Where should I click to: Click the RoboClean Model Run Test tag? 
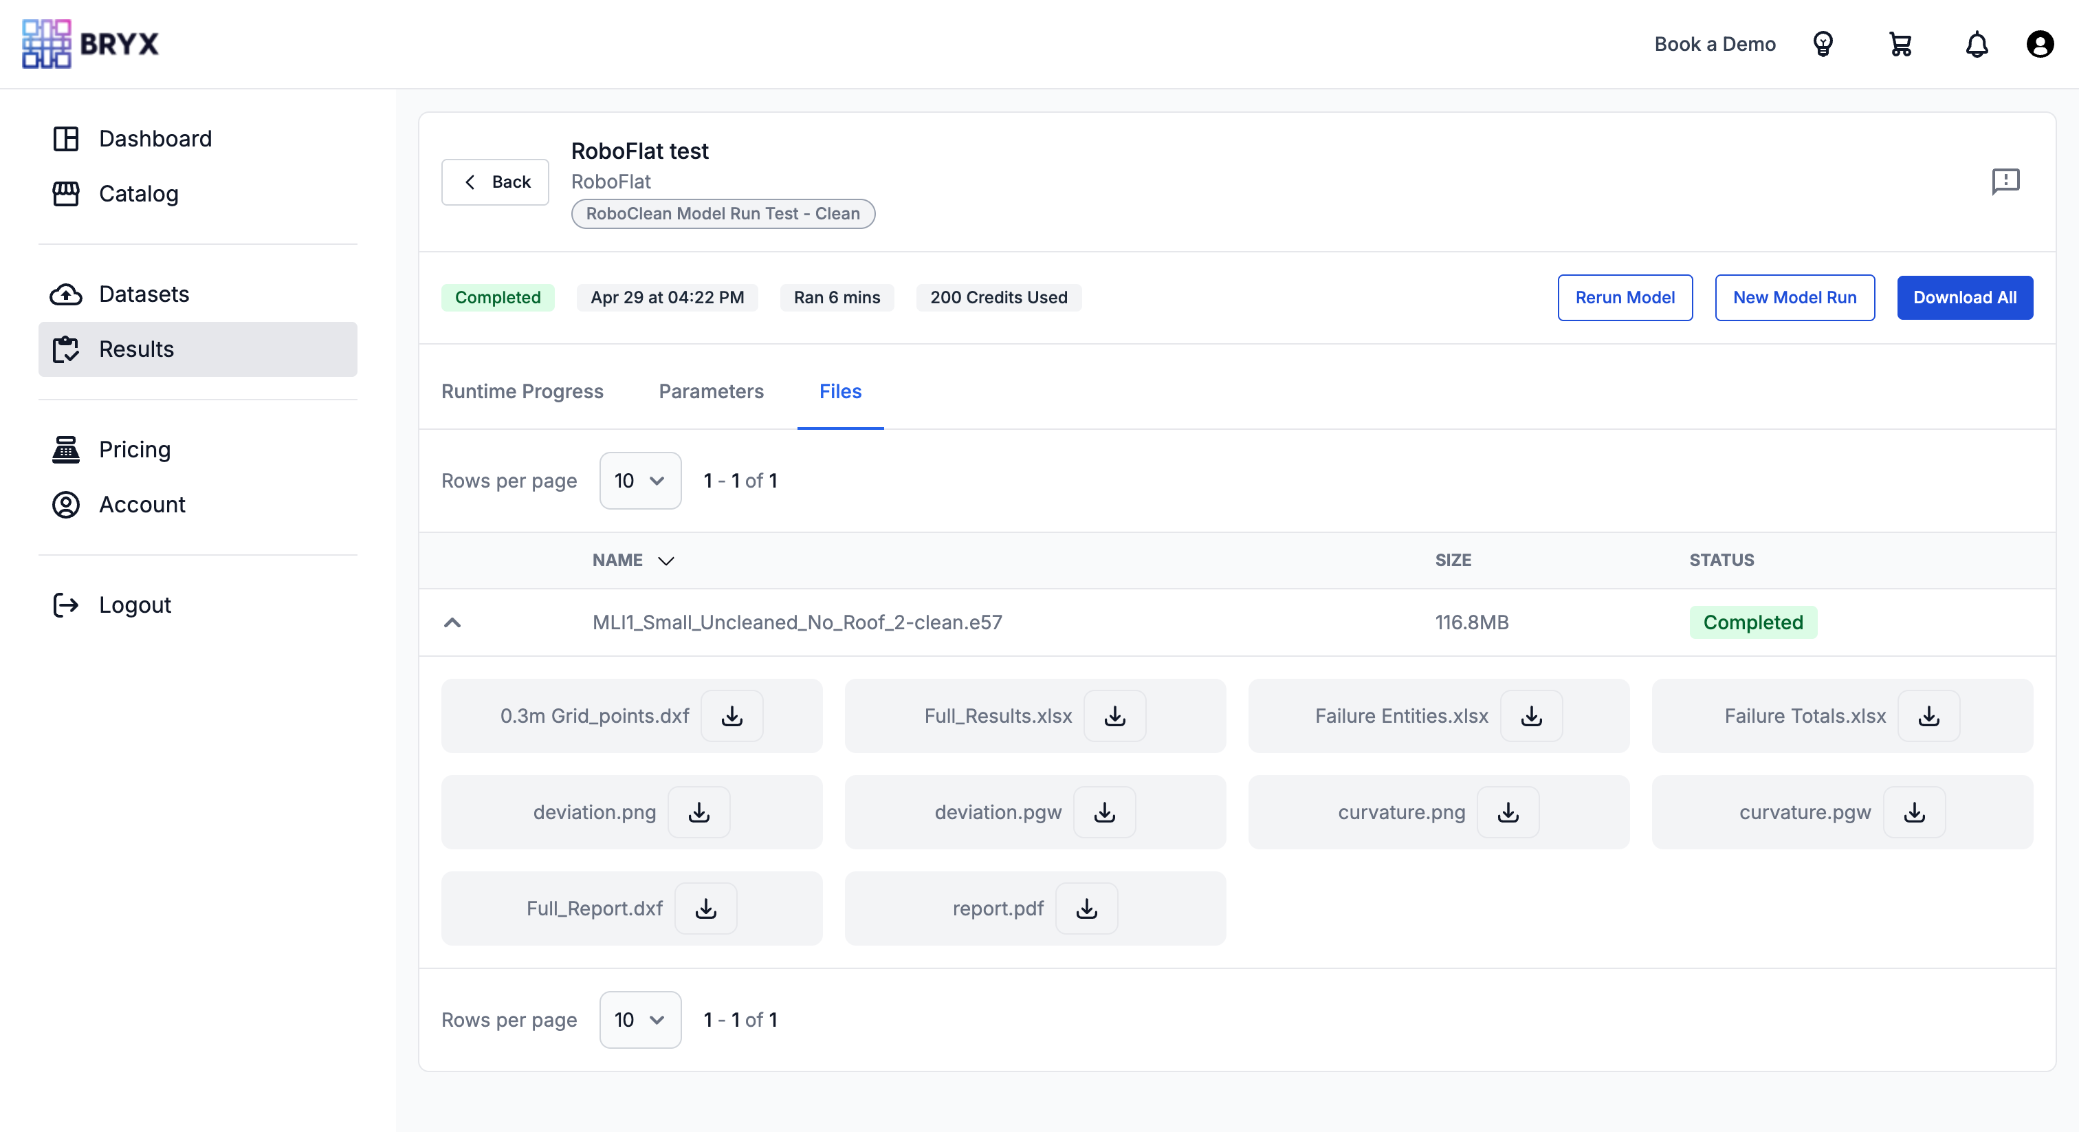click(723, 213)
